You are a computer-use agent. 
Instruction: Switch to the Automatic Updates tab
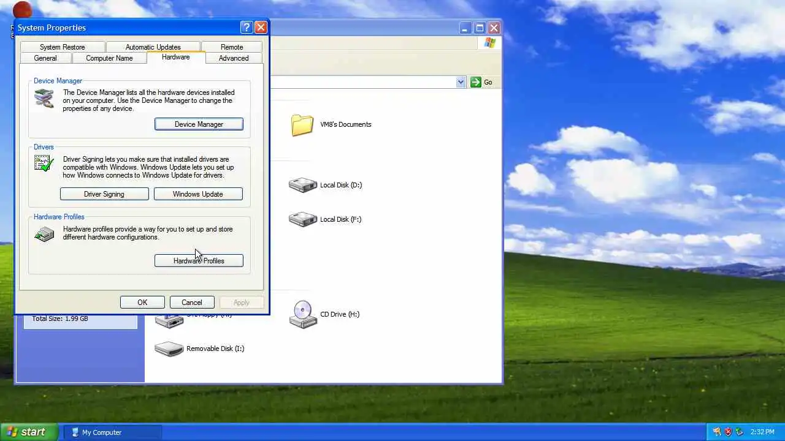point(153,47)
